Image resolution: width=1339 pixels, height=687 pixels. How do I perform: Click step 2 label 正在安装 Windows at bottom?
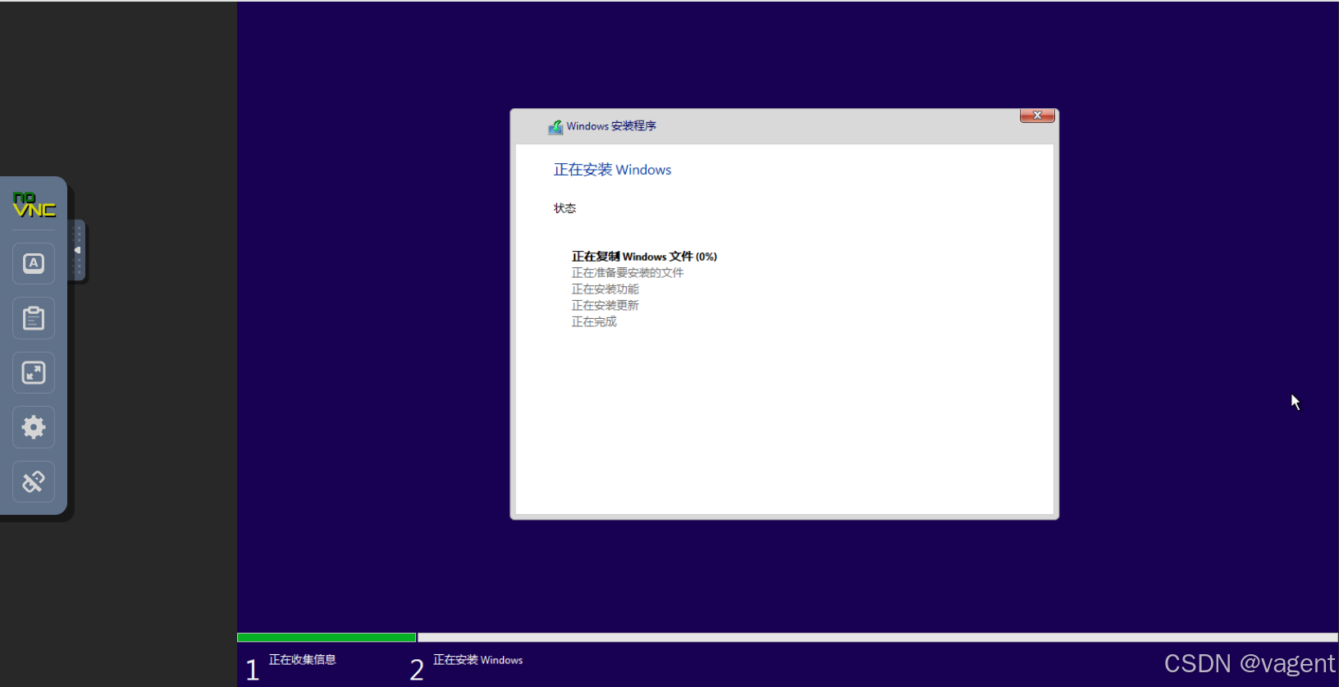(478, 660)
